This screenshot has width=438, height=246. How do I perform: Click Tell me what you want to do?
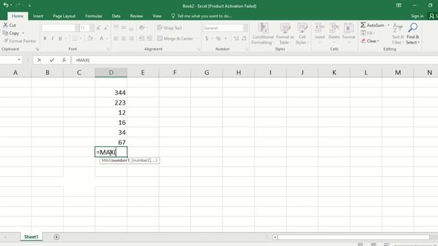pyautogui.click(x=201, y=16)
